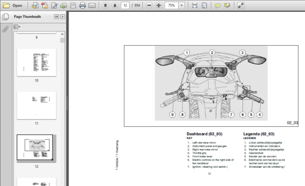The image size is (305, 186).
Task: Click the convert to PDF icon
Action: (44, 6)
